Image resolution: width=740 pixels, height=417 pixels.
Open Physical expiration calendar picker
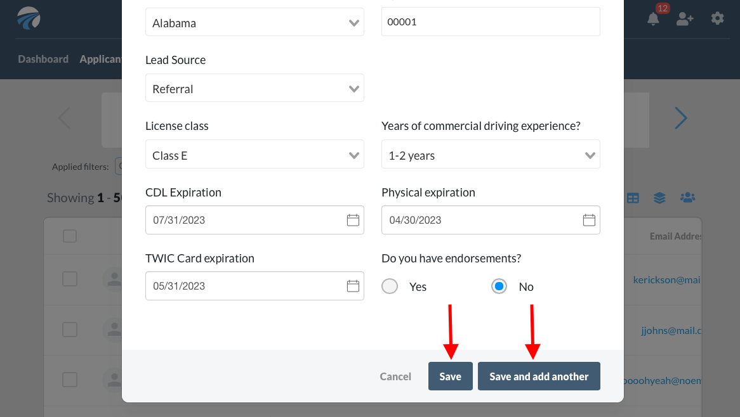point(589,221)
